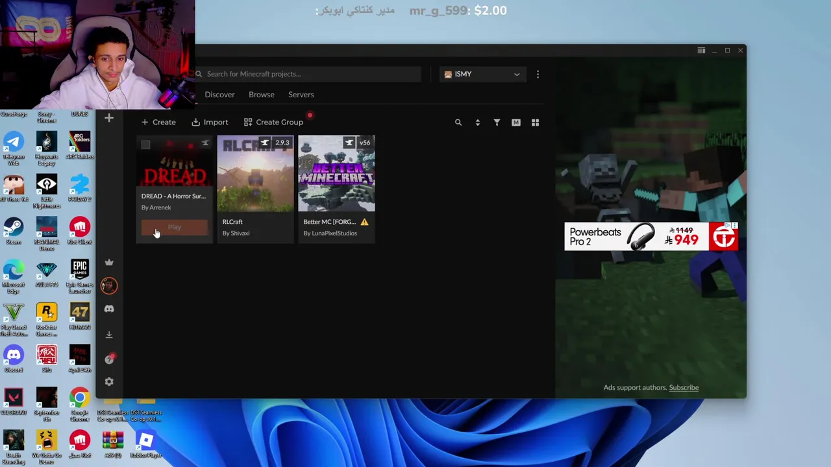Open Google Chrome desktop shortcut
The image size is (831, 467).
[80, 405]
